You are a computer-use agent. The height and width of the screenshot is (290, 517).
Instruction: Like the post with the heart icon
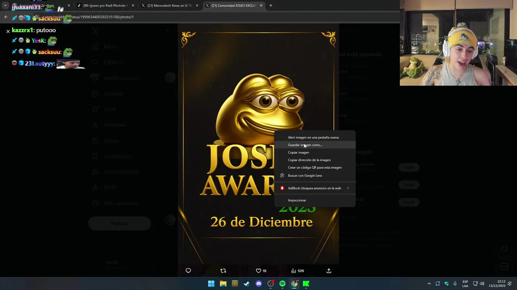(258, 271)
